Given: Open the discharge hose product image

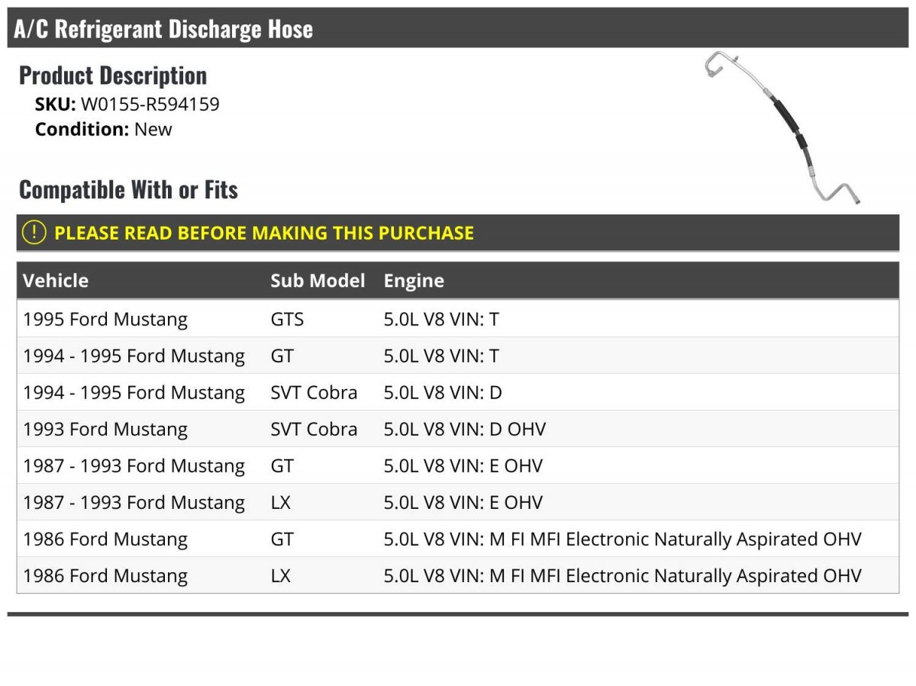Looking at the screenshot, I should [783, 128].
